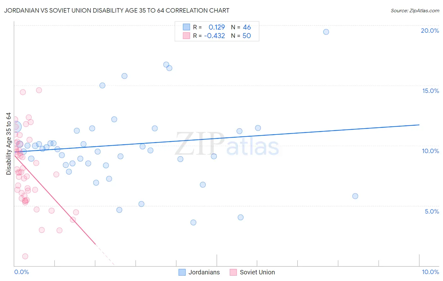Click the large blue bubble at left axis
Image resolution: width=443 pixels, height=281 pixels.
[x=16, y=127]
